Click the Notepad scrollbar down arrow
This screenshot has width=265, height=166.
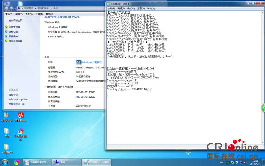263,143
